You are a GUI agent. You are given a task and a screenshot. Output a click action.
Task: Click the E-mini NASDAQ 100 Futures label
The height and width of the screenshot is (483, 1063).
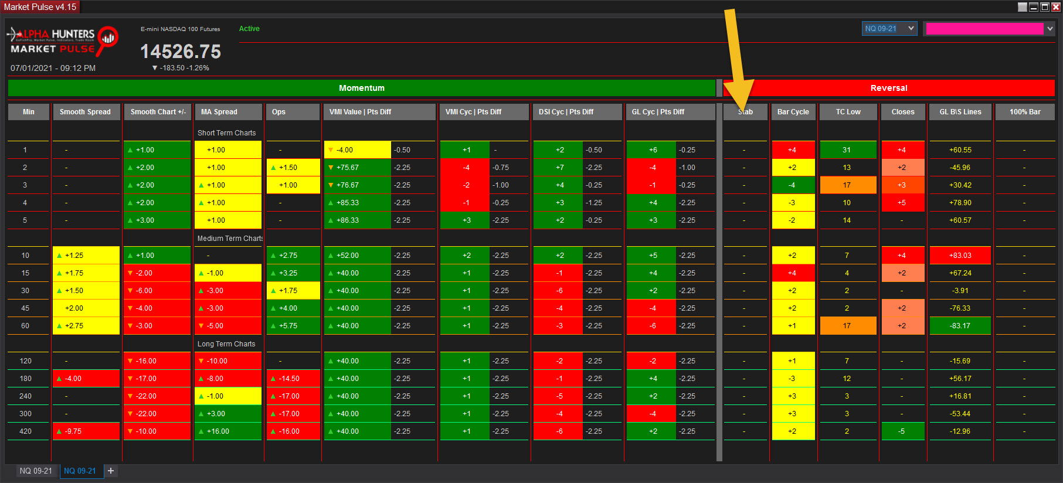coord(181,29)
